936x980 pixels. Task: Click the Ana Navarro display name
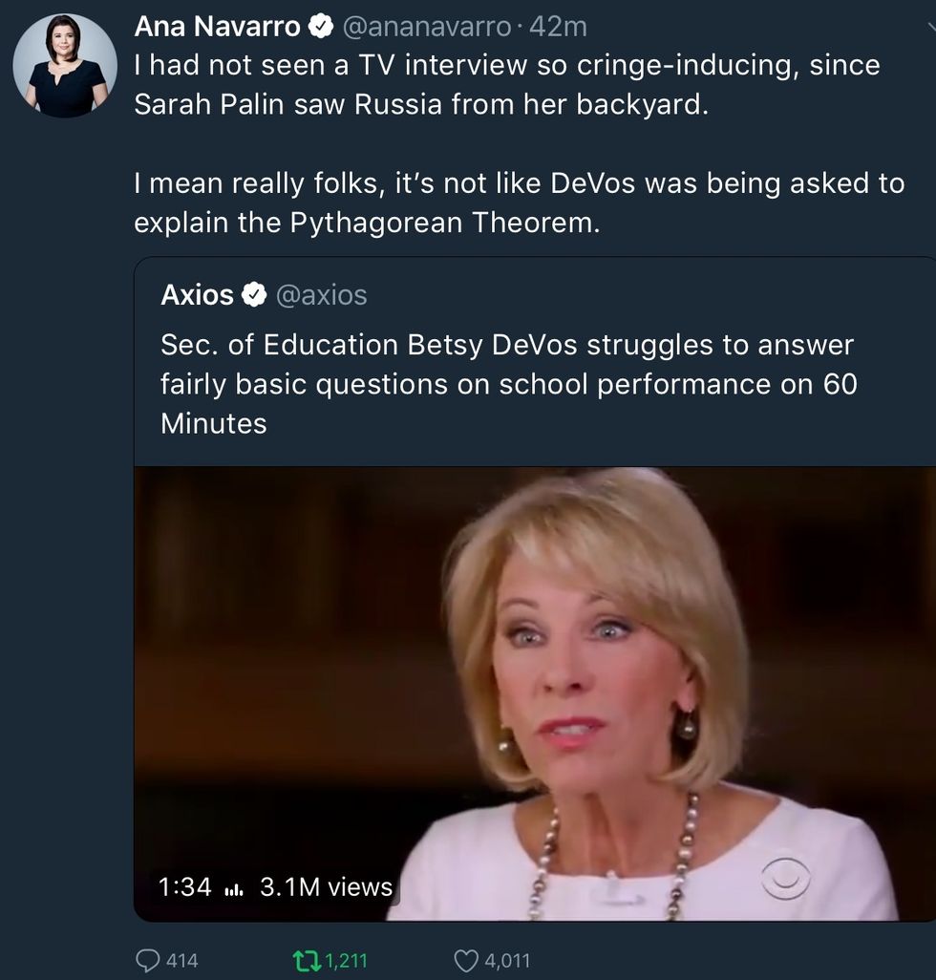tap(218, 28)
